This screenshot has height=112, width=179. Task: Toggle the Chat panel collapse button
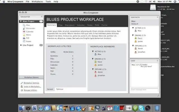coord(157,61)
